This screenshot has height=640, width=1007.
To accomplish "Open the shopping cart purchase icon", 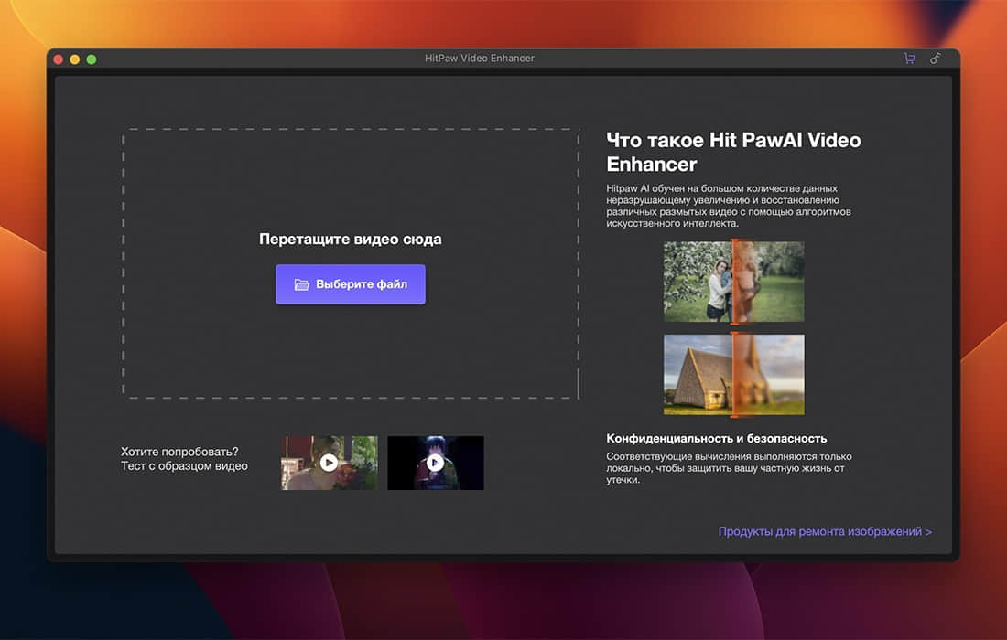I will [908, 58].
